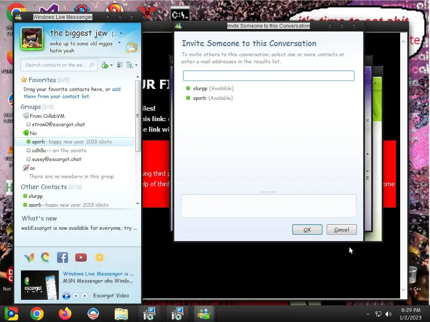Open the display name dropdown arrow
The image size is (430, 322).
[x=121, y=34]
